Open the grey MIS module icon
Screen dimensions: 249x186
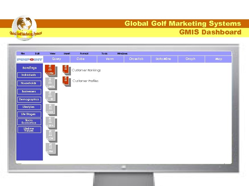coord(50,83)
